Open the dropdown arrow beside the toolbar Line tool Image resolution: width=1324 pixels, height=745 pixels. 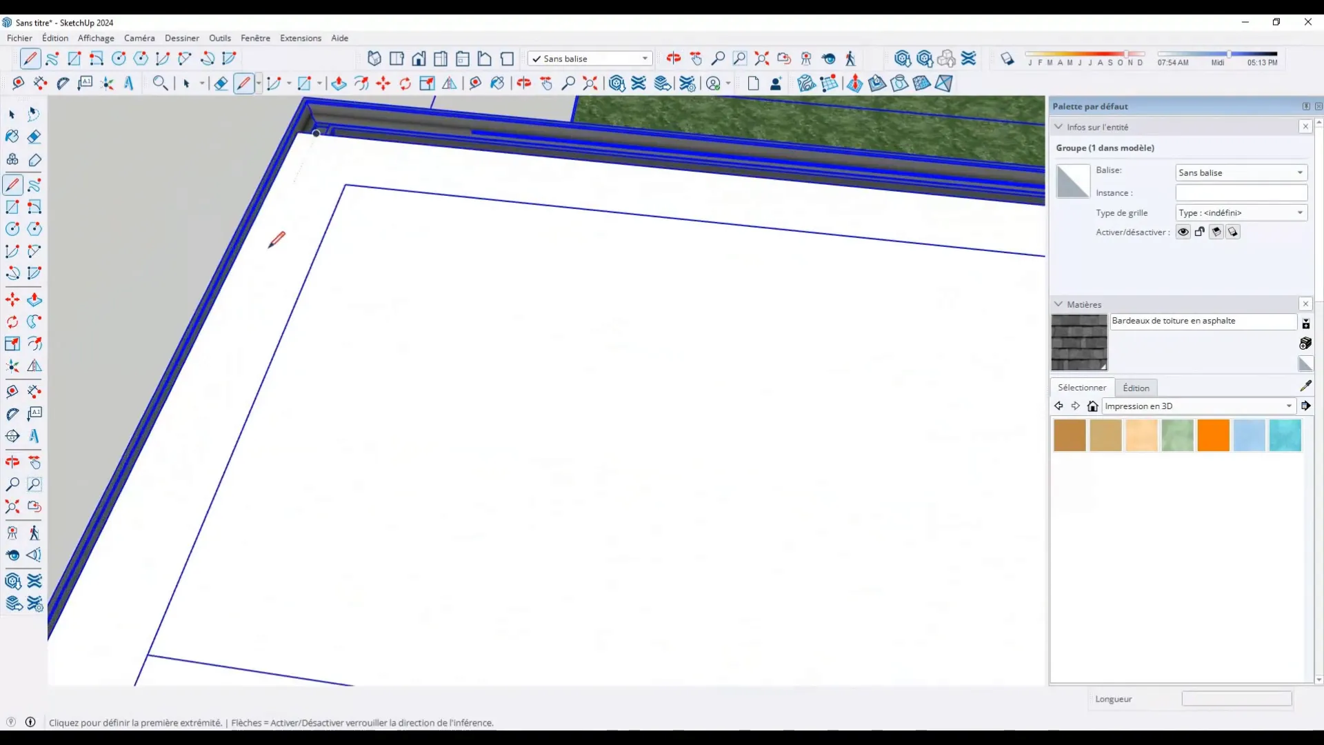[259, 83]
